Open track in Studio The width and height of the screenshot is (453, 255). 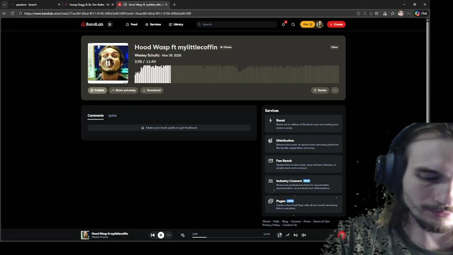click(x=320, y=90)
